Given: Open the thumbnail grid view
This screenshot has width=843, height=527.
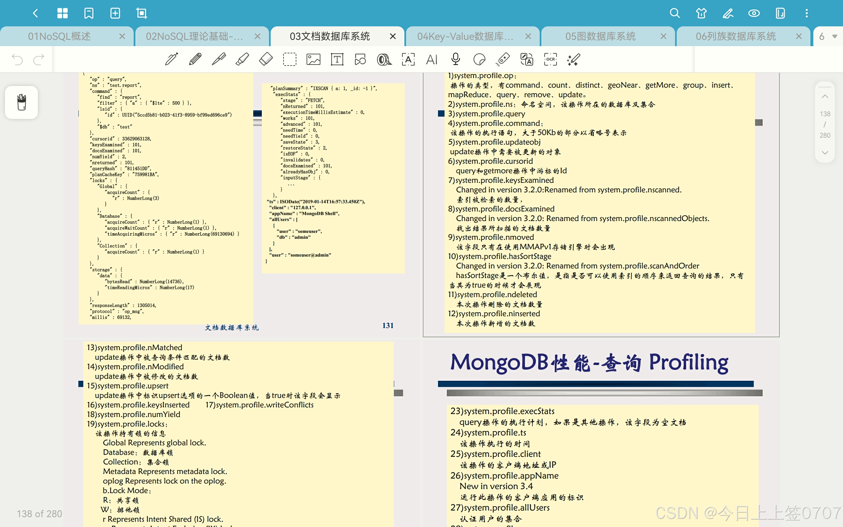Looking at the screenshot, I should [x=62, y=13].
